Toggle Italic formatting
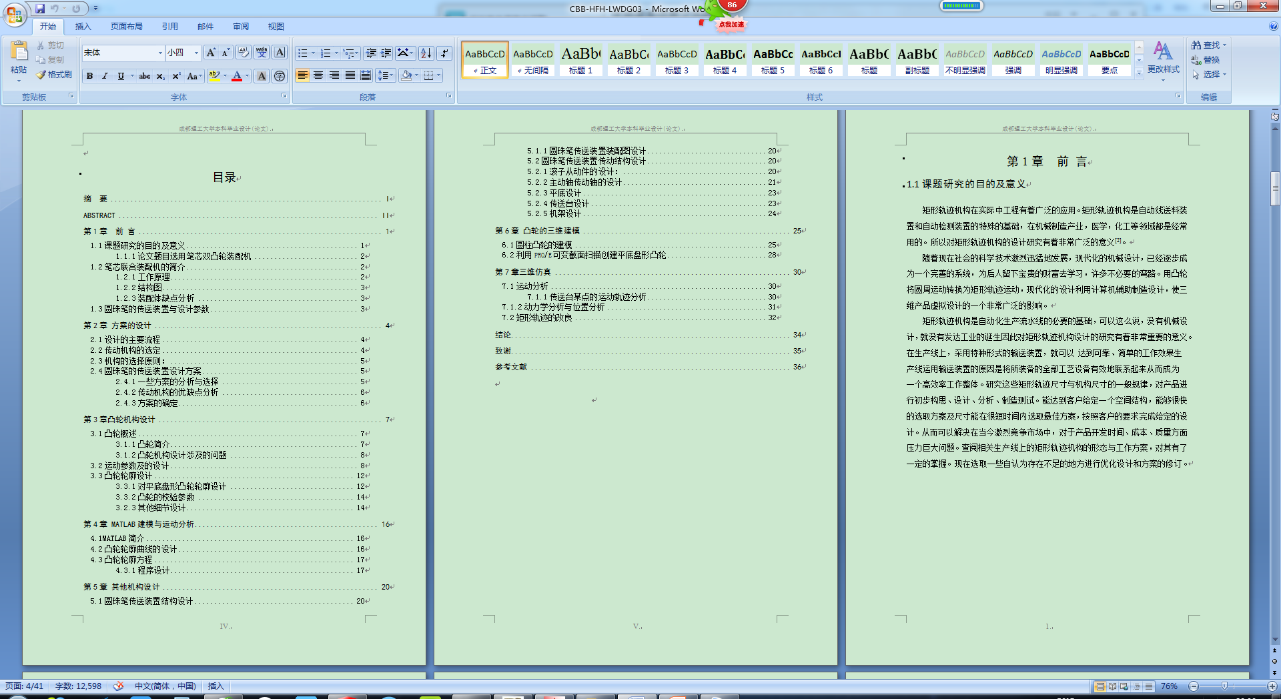 point(105,76)
